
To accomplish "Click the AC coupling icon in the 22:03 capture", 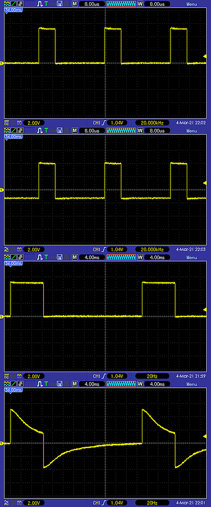I will coord(6,250).
